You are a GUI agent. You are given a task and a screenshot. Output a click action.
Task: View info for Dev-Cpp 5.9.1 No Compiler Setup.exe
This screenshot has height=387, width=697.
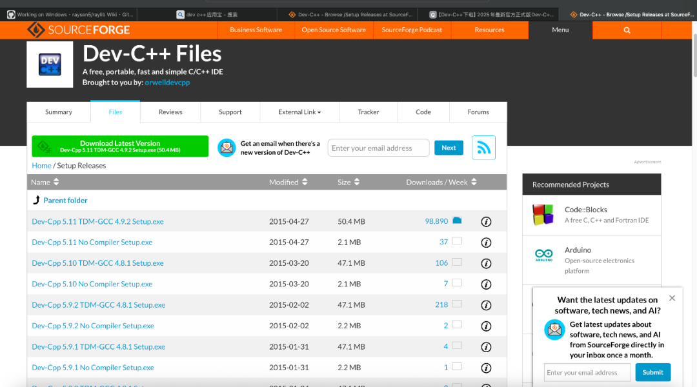[x=487, y=368]
